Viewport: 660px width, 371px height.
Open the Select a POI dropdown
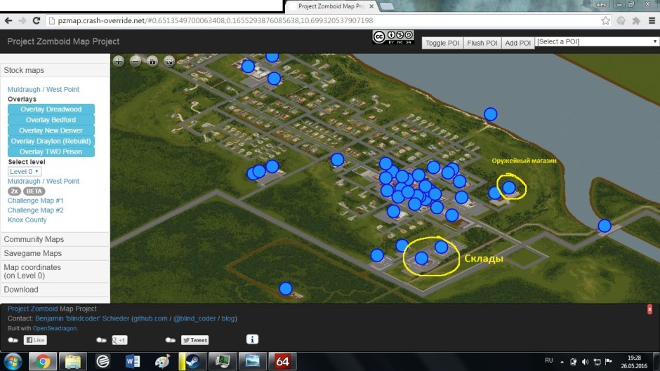(x=596, y=41)
